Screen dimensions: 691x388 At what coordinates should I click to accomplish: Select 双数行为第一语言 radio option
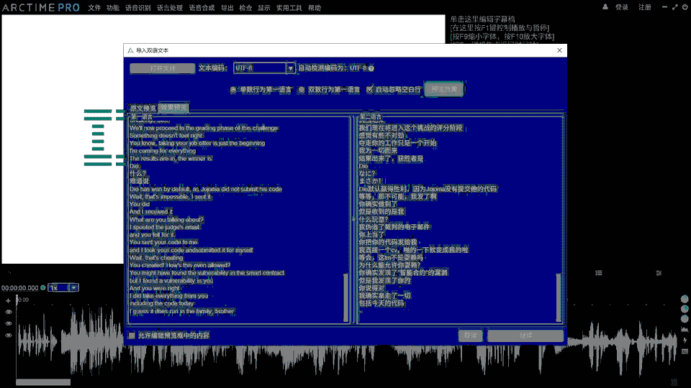[x=302, y=90]
